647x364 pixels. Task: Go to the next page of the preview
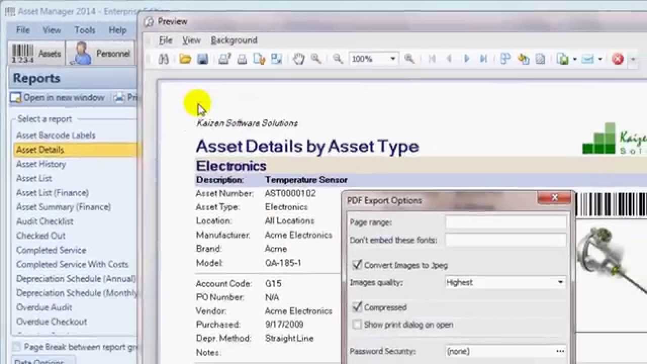(467, 59)
